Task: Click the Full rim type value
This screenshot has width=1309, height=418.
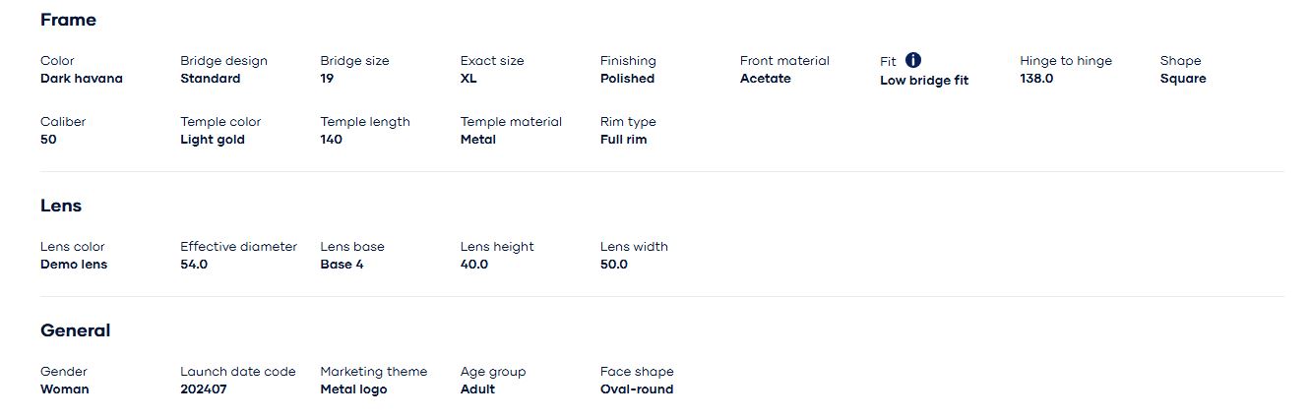Action: [623, 140]
